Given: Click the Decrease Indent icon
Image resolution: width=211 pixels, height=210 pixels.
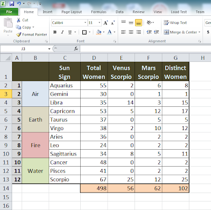Looking at the screenshot, I should (149, 32).
